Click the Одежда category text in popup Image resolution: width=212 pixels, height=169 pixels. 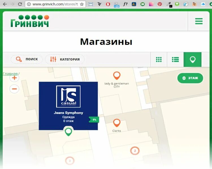tap(68, 117)
